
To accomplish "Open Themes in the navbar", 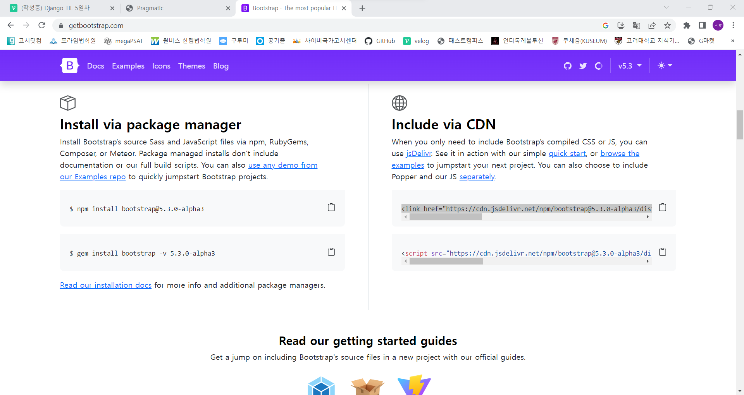I will click(191, 66).
